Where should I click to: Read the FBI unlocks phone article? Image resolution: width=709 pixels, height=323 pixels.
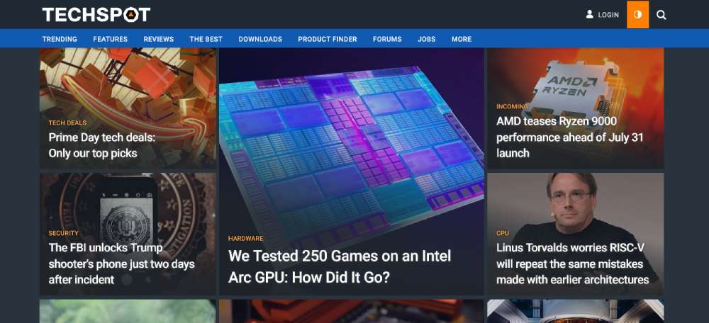click(121, 263)
